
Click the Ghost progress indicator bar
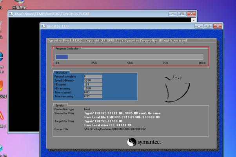click(x=129, y=57)
